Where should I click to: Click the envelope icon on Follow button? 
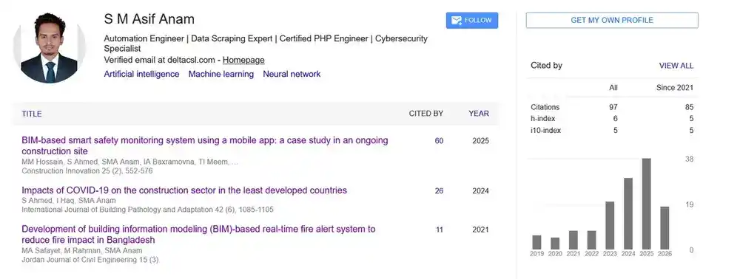pyautogui.click(x=456, y=20)
